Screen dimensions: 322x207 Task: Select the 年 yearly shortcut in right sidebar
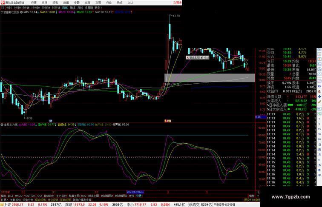[319, 175]
